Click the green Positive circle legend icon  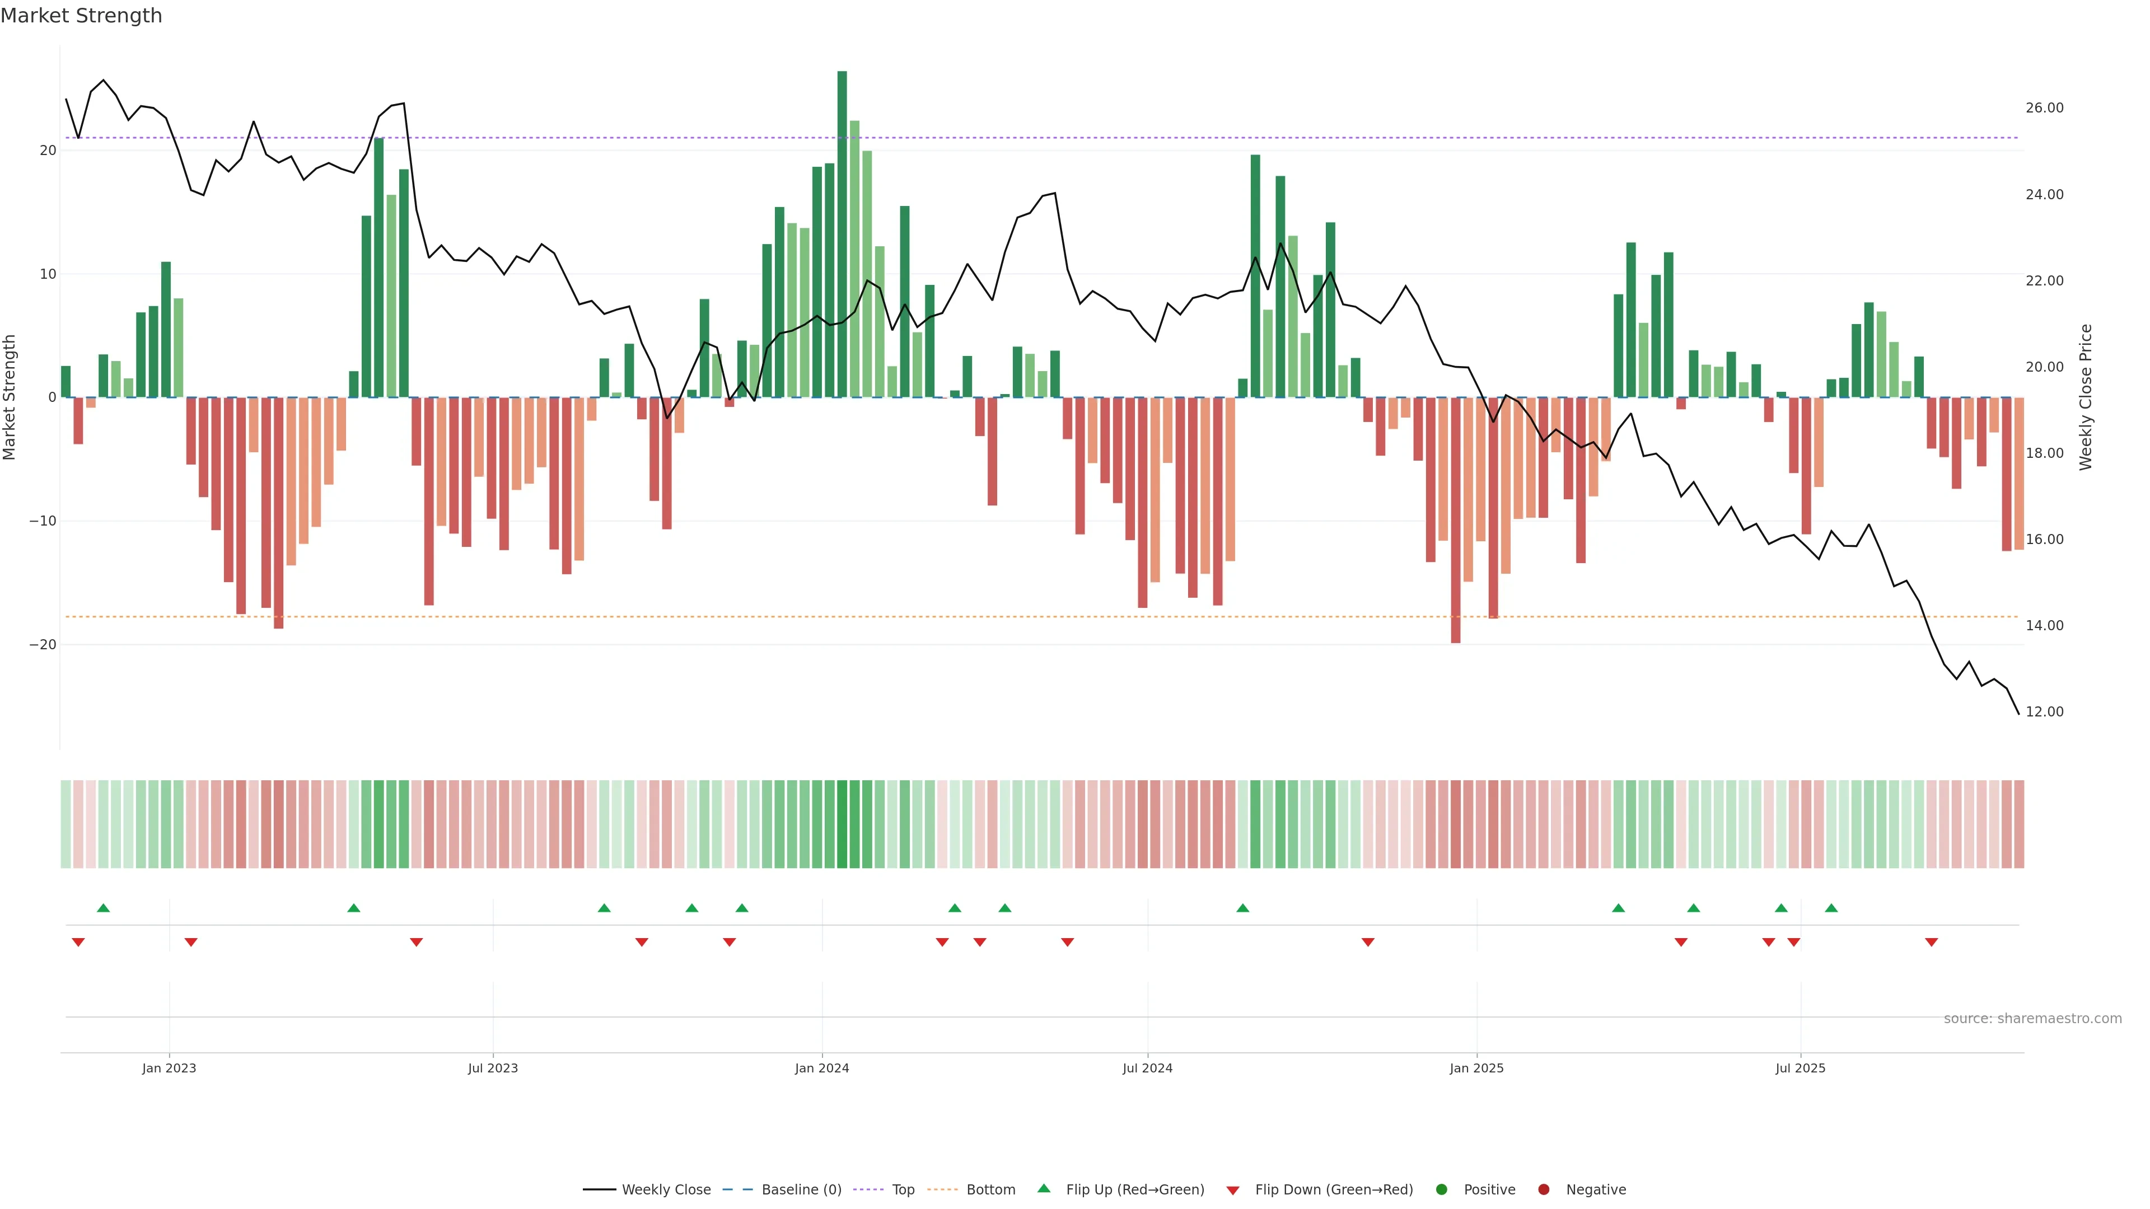click(1441, 1190)
